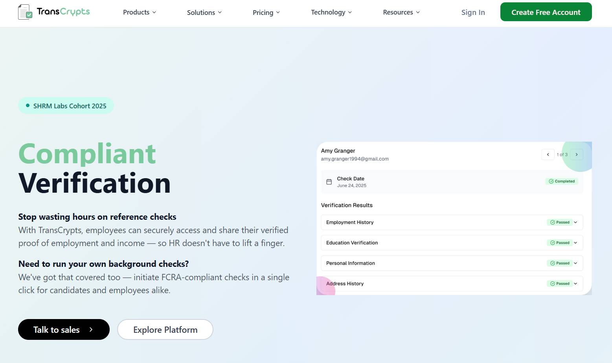This screenshot has height=363, width=612.
Task: Click the Talk to sales button
Action: point(64,330)
